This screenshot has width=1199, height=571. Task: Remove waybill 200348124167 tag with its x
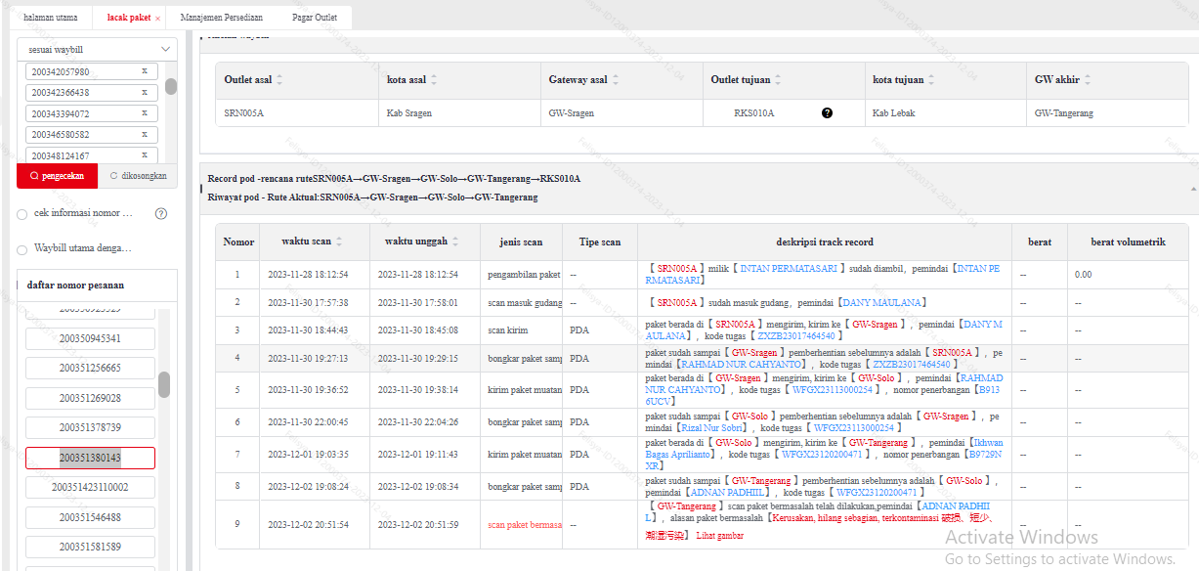coord(144,155)
